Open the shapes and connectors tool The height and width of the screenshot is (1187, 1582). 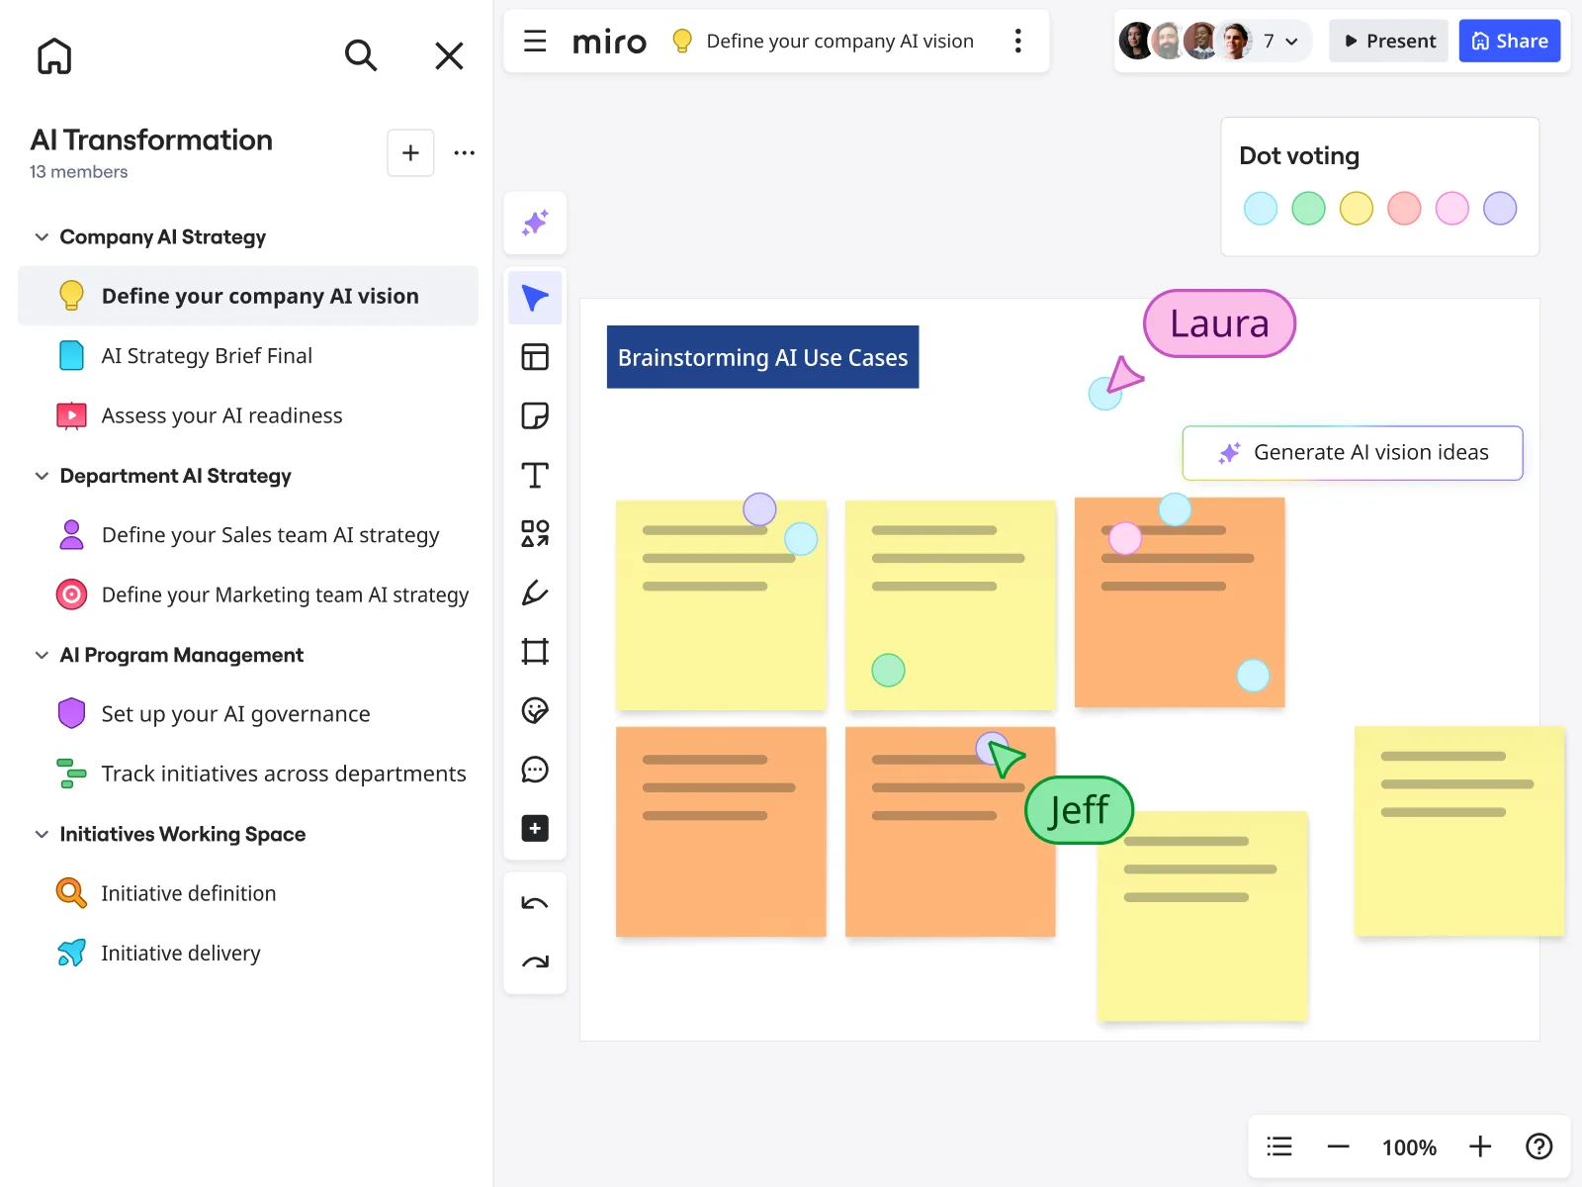[535, 534]
